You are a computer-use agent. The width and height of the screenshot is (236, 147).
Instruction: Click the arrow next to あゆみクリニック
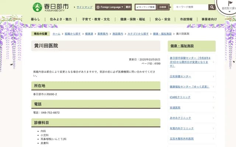coord(214,118)
